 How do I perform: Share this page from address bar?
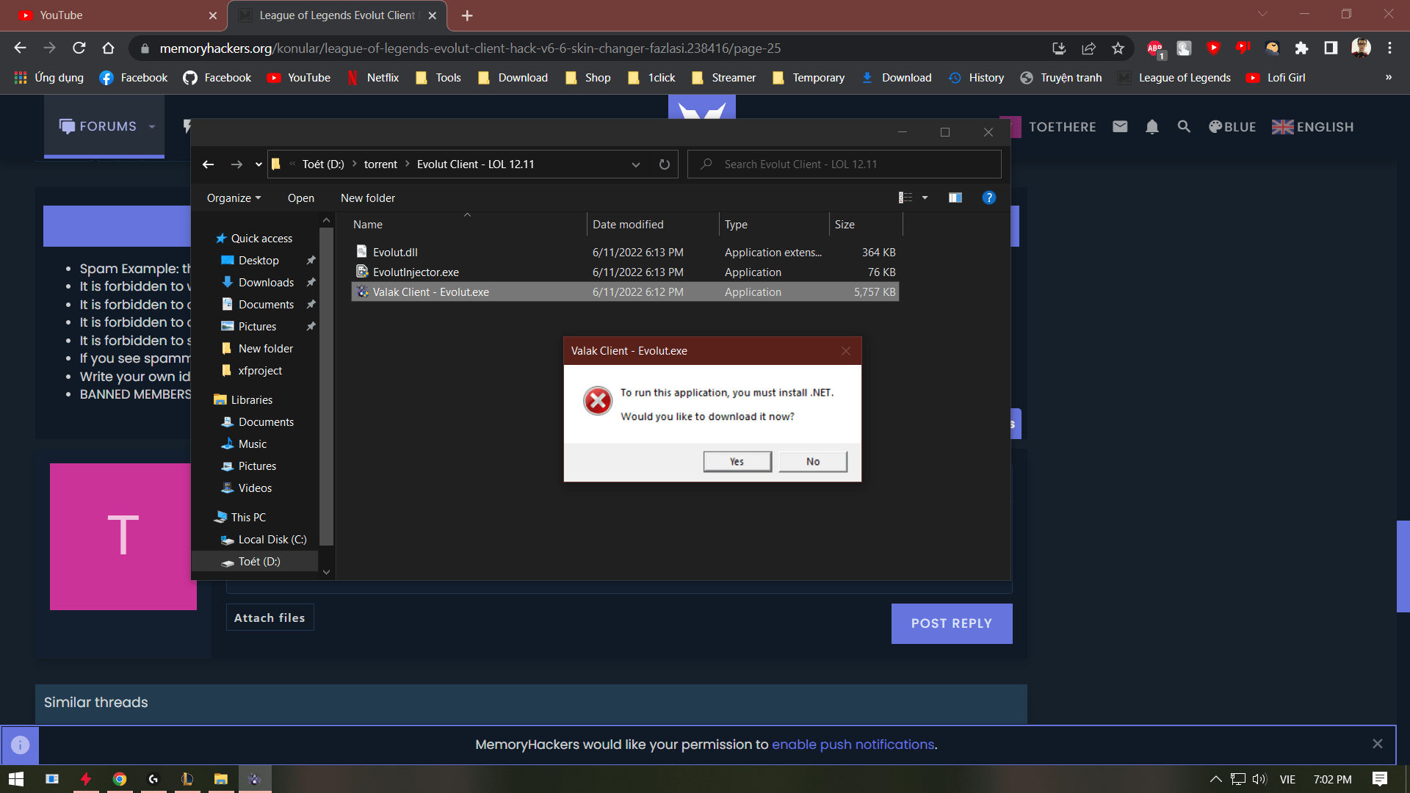point(1088,48)
